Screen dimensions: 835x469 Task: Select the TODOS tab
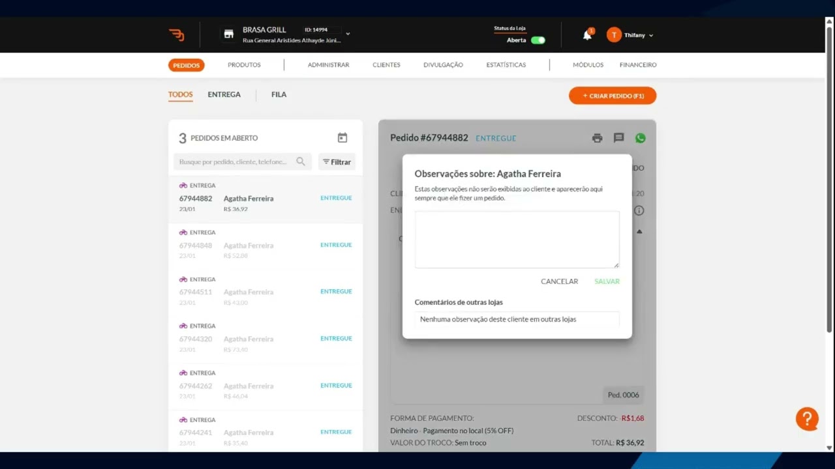point(181,94)
